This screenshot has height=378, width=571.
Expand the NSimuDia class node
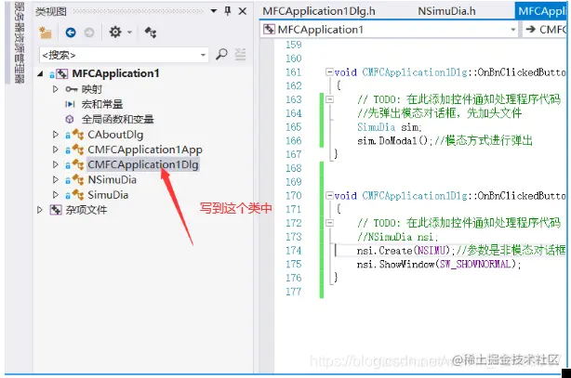click(56, 179)
